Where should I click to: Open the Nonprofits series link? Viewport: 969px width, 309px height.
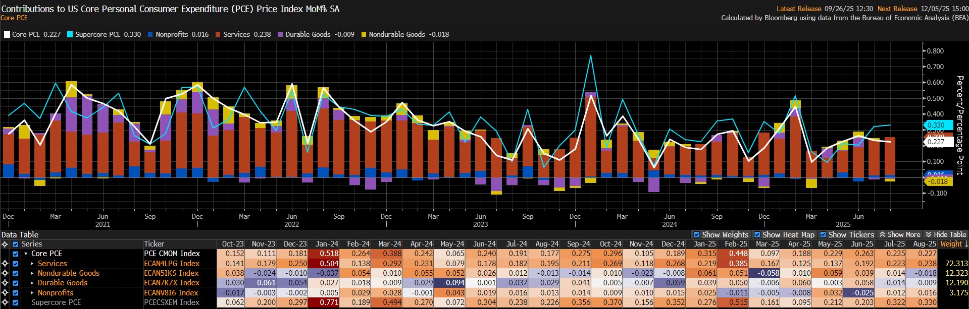pos(55,293)
